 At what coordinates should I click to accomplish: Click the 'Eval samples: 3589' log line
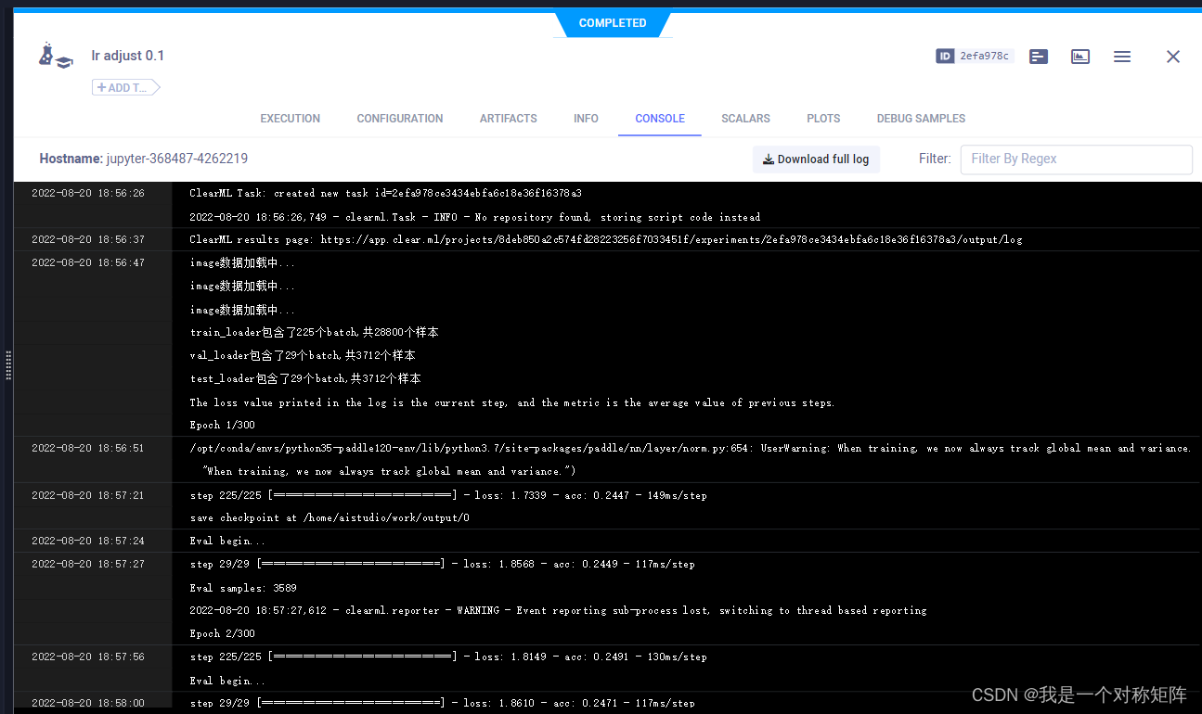243,588
